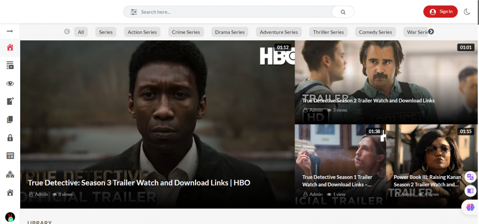Click '8 views' under Season 3 trailer
The width and height of the screenshot is (479, 224).
tap(62, 194)
